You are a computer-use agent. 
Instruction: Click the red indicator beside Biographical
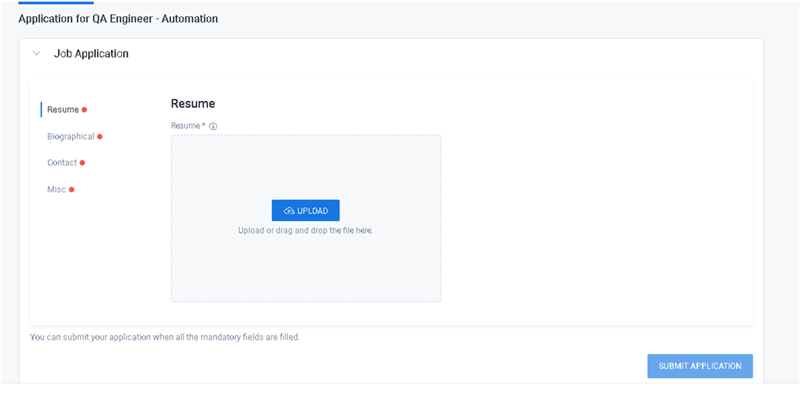click(x=100, y=136)
